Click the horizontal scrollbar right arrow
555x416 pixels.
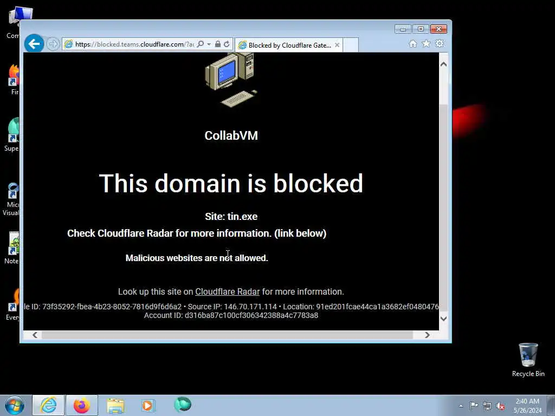(x=427, y=335)
